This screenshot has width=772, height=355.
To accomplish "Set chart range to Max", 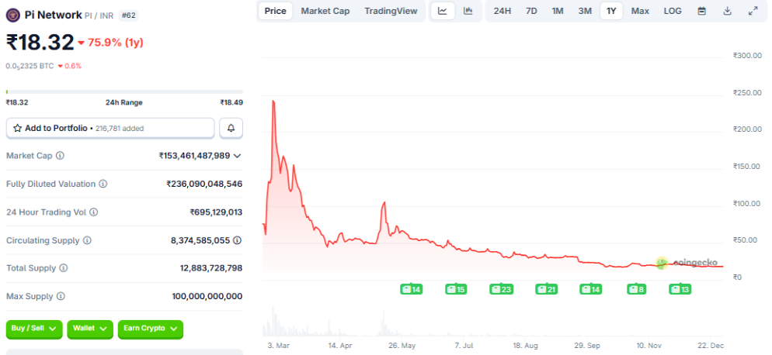I will point(640,11).
